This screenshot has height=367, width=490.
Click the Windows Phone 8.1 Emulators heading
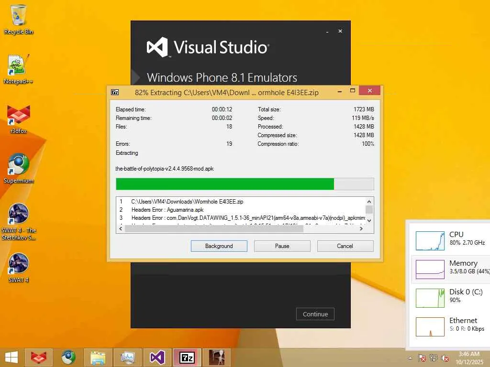222,77
